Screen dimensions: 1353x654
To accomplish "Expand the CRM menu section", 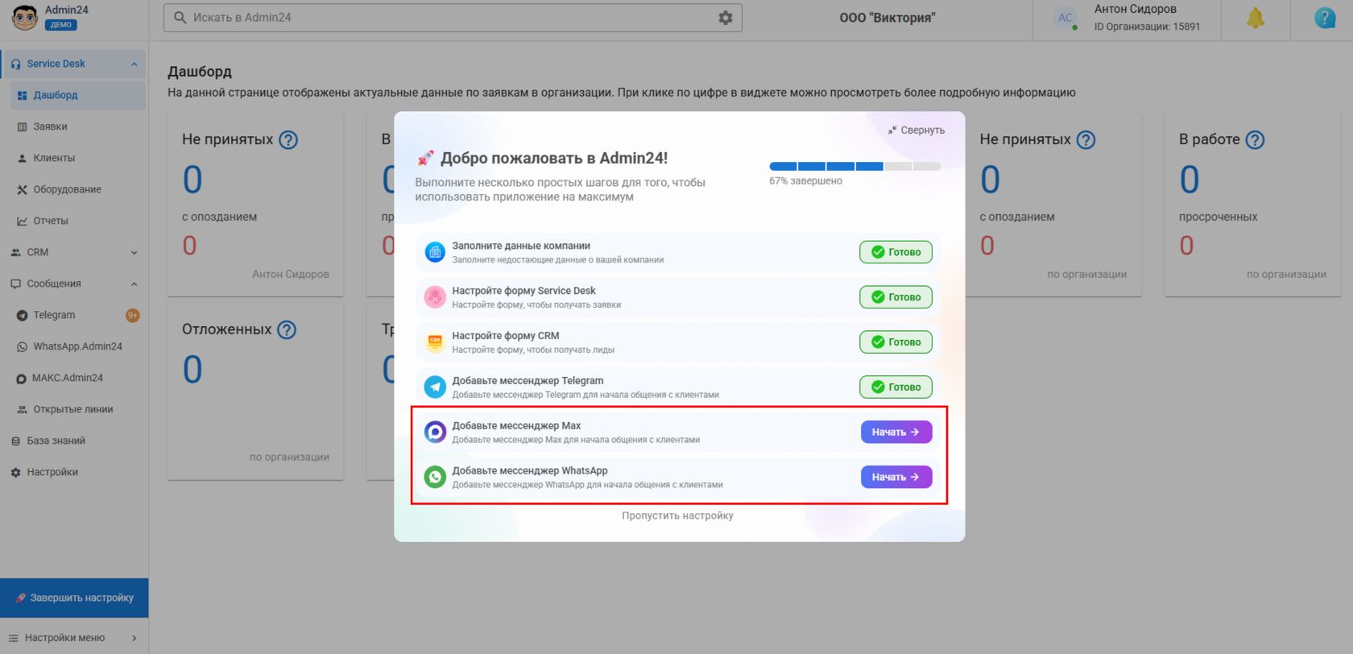I will (x=134, y=253).
